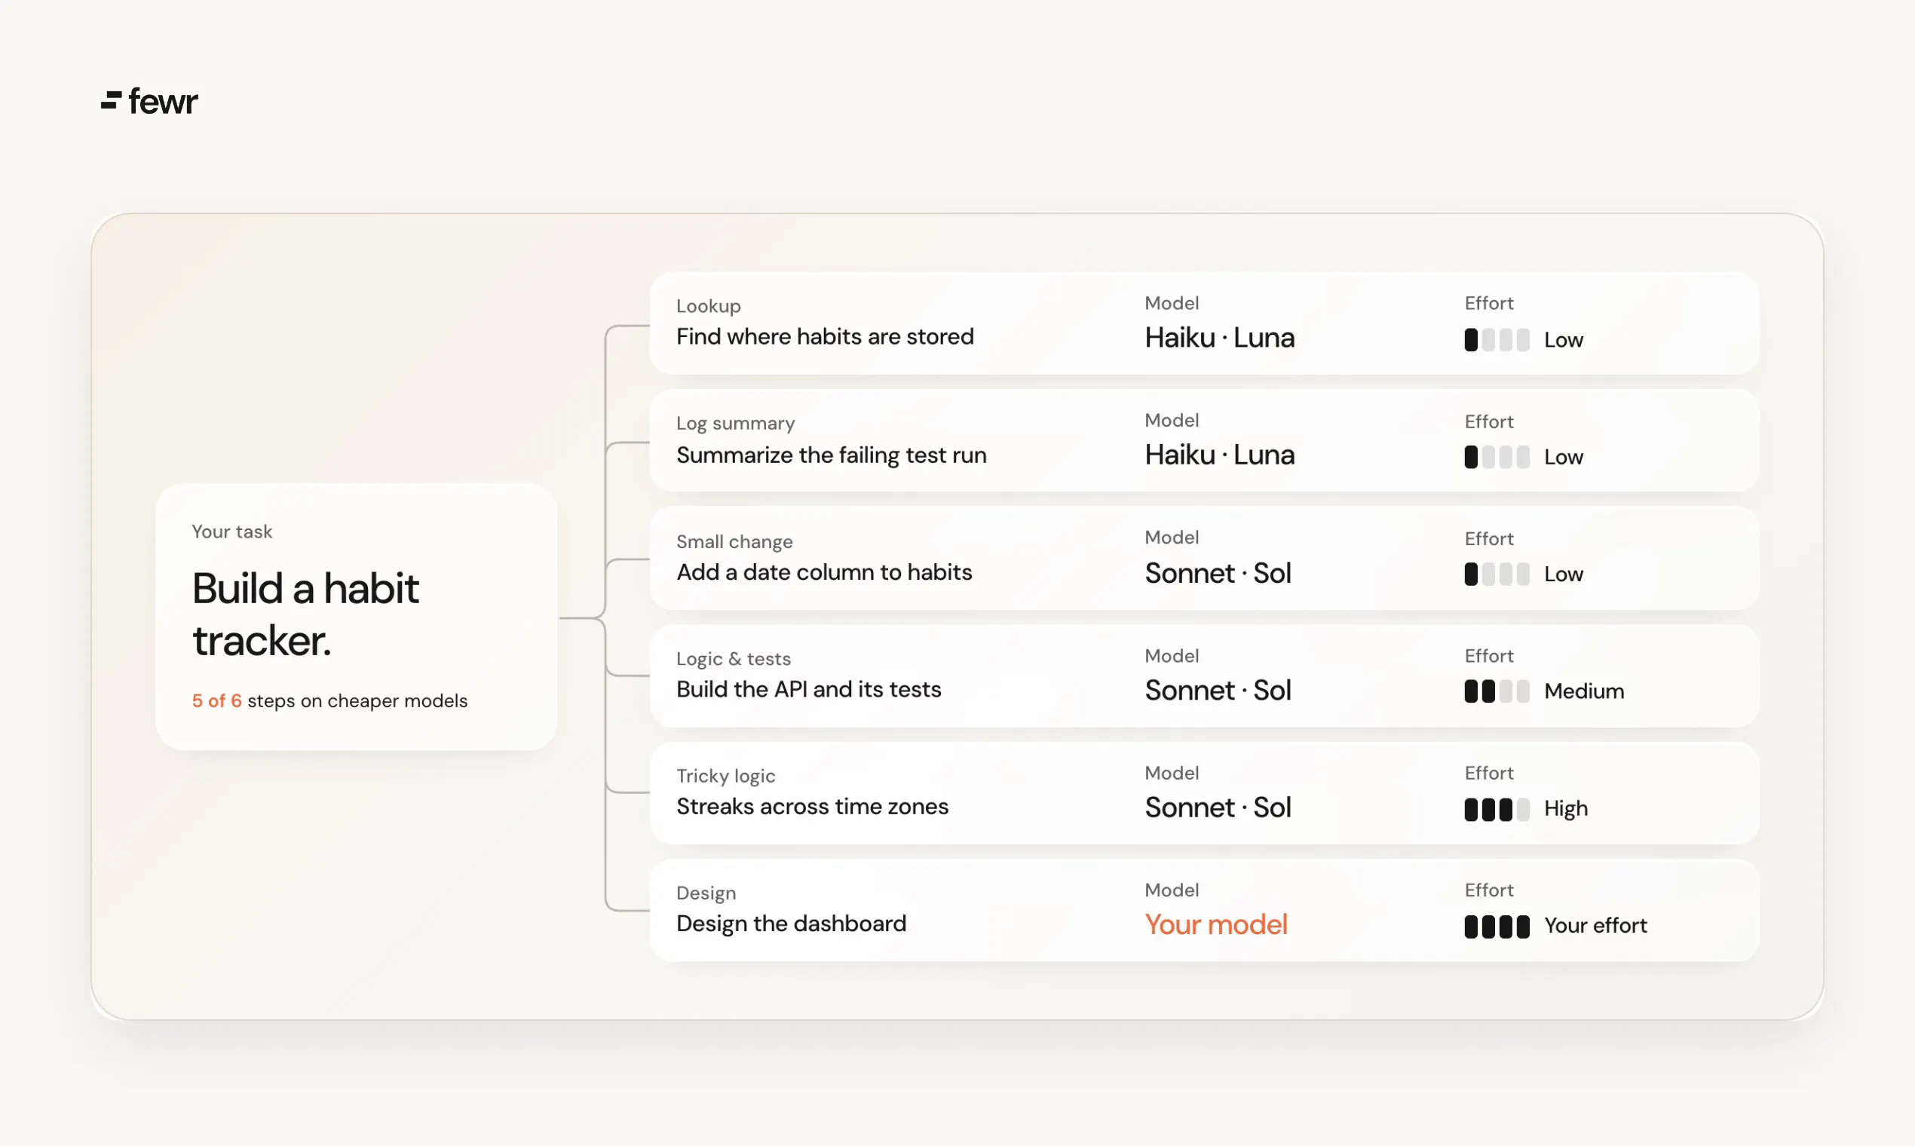Click the 'Medium' effort label
This screenshot has height=1146, width=1915.
(1584, 691)
